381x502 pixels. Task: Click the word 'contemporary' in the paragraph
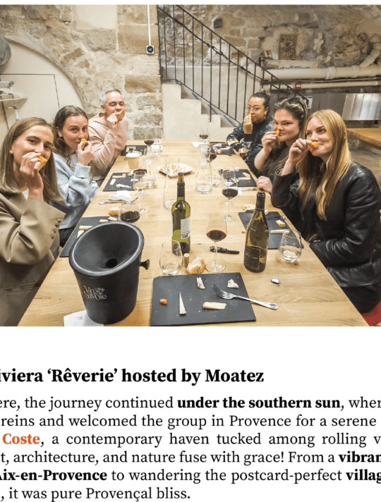(114, 439)
